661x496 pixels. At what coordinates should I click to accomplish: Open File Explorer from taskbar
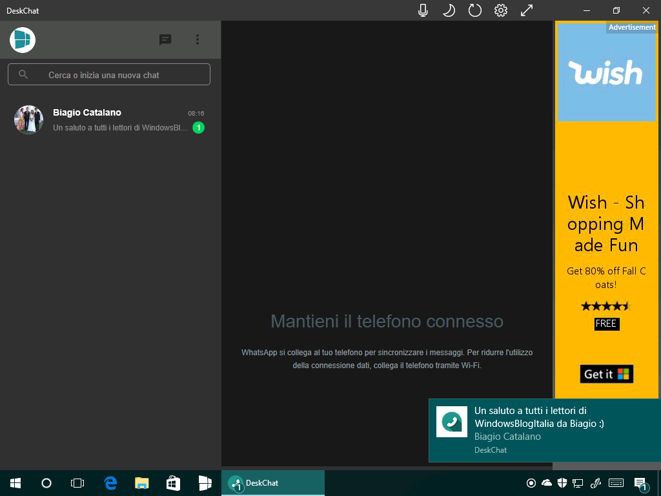[x=141, y=483]
